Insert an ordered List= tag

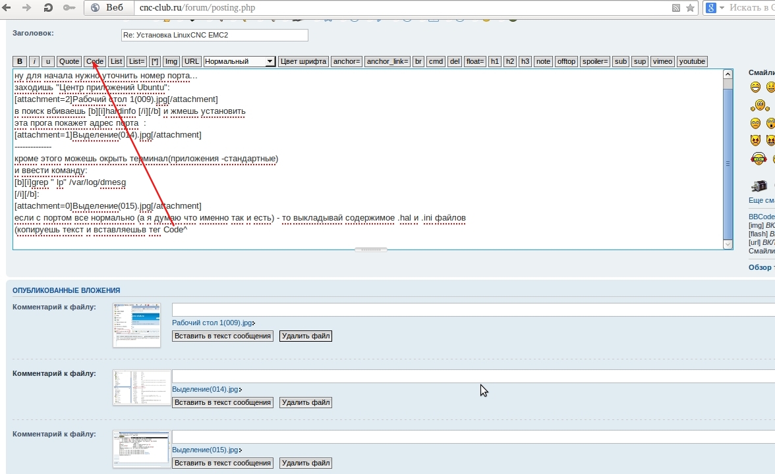click(x=136, y=61)
